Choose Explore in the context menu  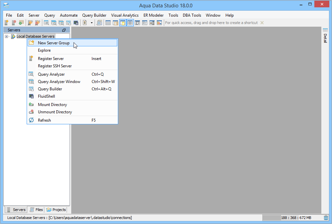(72, 50)
